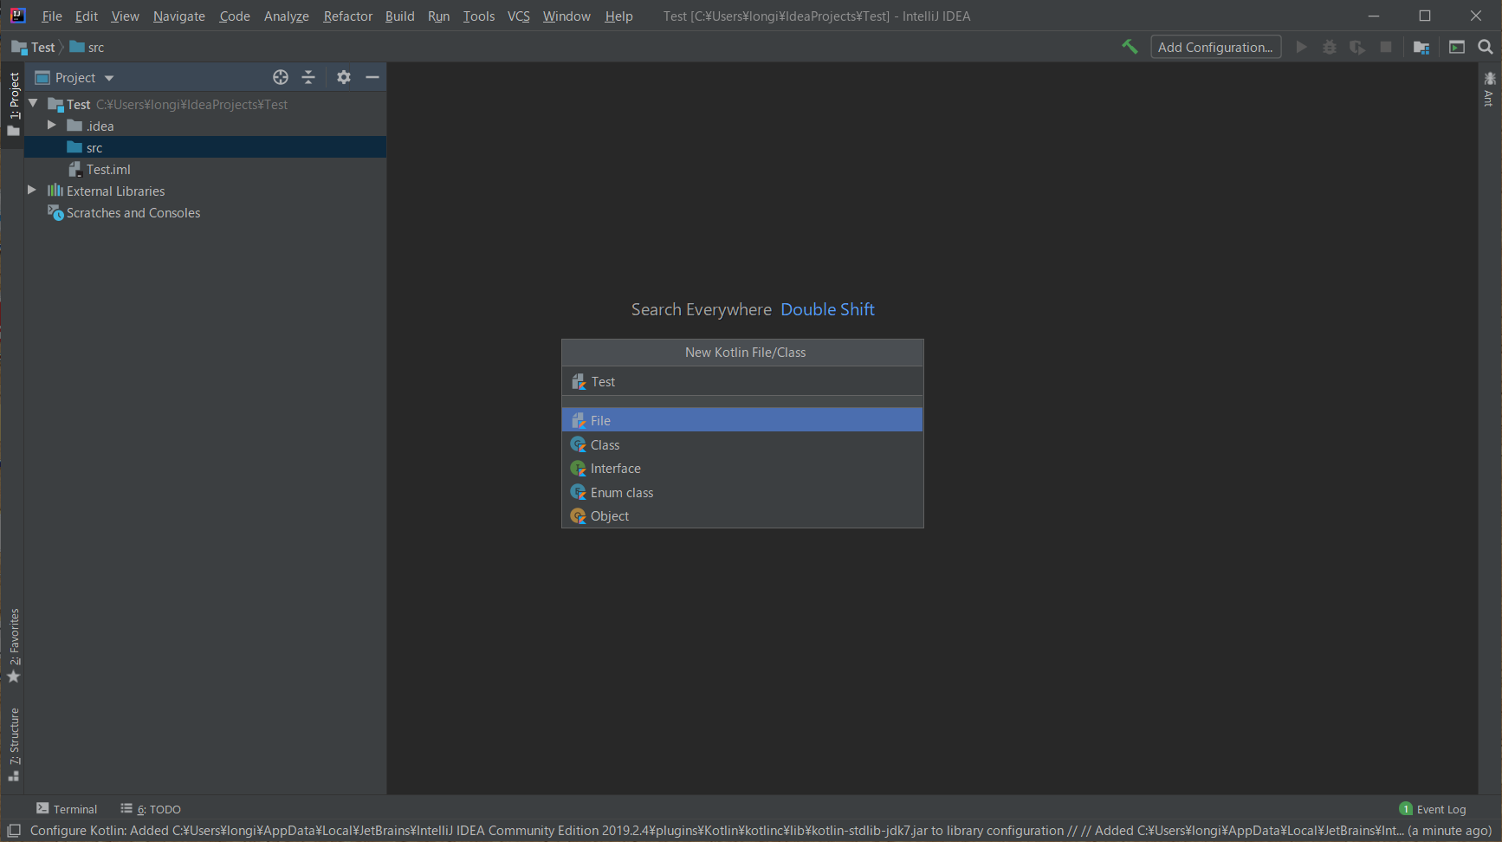
Task: Open the VCS menu
Action: (x=519, y=16)
